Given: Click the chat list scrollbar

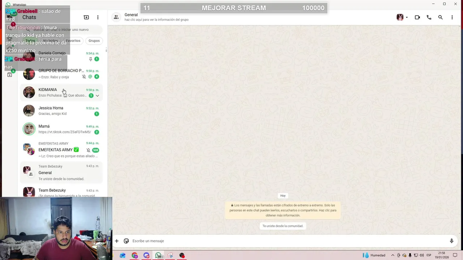Looking at the screenshot, I should click(x=106, y=51).
